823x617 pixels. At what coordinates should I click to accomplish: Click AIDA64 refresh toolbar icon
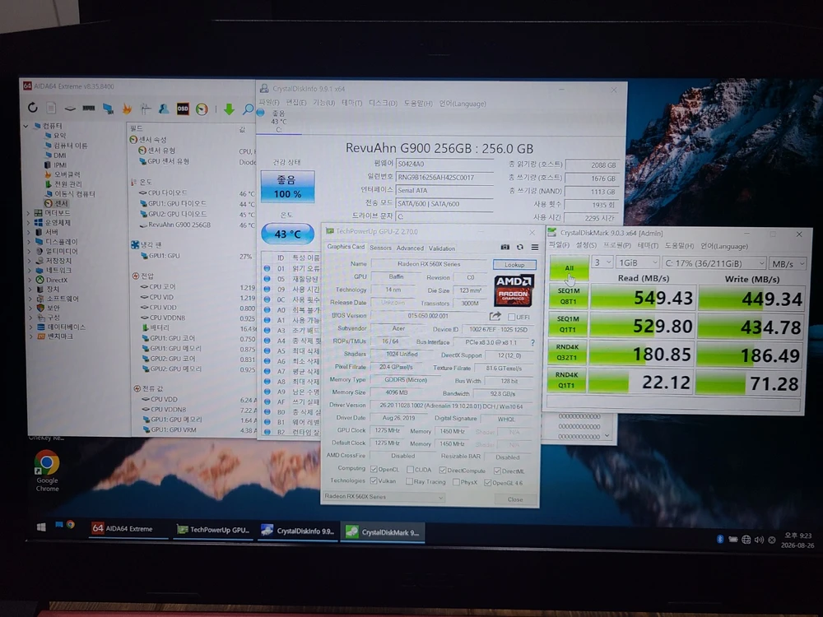coord(33,108)
